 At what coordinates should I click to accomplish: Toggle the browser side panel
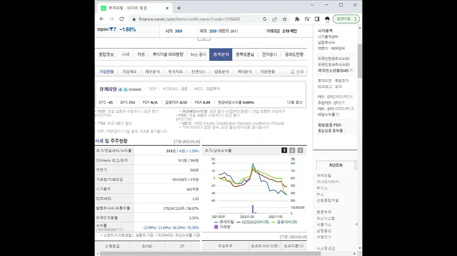point(317,19)
